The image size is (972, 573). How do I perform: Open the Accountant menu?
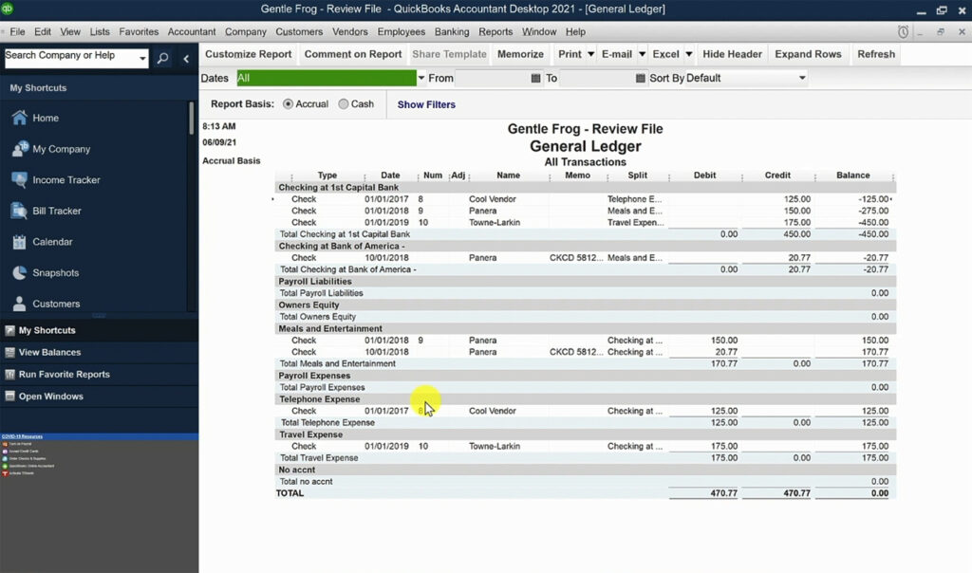coord(192,31)
